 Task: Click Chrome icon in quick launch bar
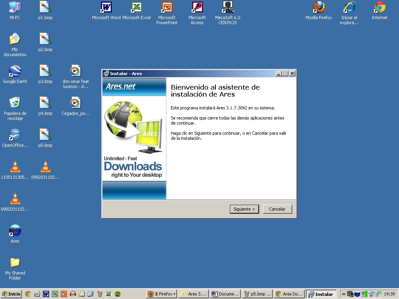28,294
